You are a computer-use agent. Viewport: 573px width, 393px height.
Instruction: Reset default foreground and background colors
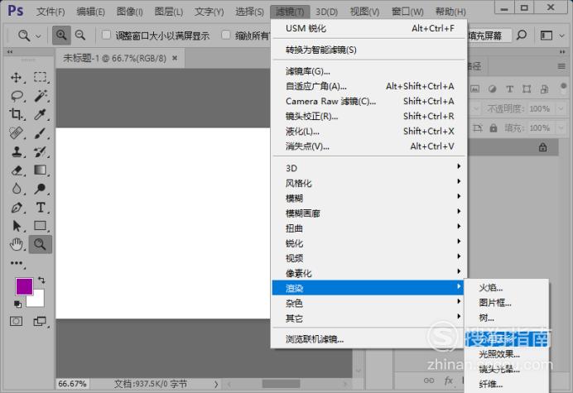[17, 304]
